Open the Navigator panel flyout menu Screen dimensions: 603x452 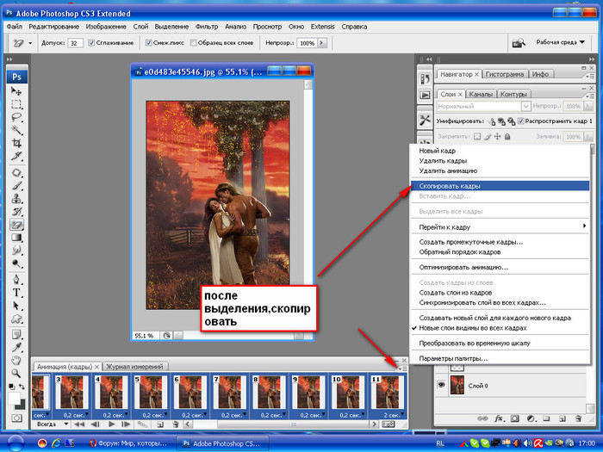[589, 77]
